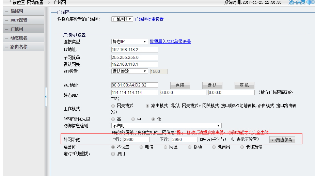Viewport: 315px width, 176px height.
Task: Select 网关模式 work mode radio
Action: tap(113, 106)
